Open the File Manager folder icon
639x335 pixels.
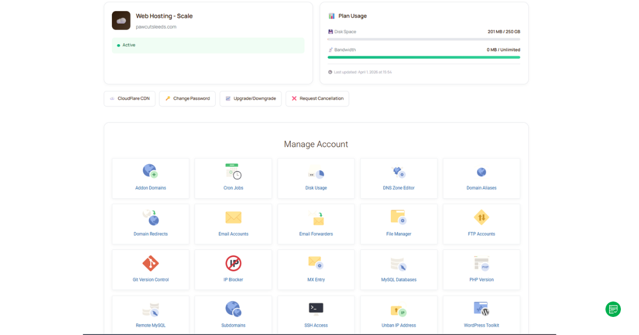tap(399, 217)
